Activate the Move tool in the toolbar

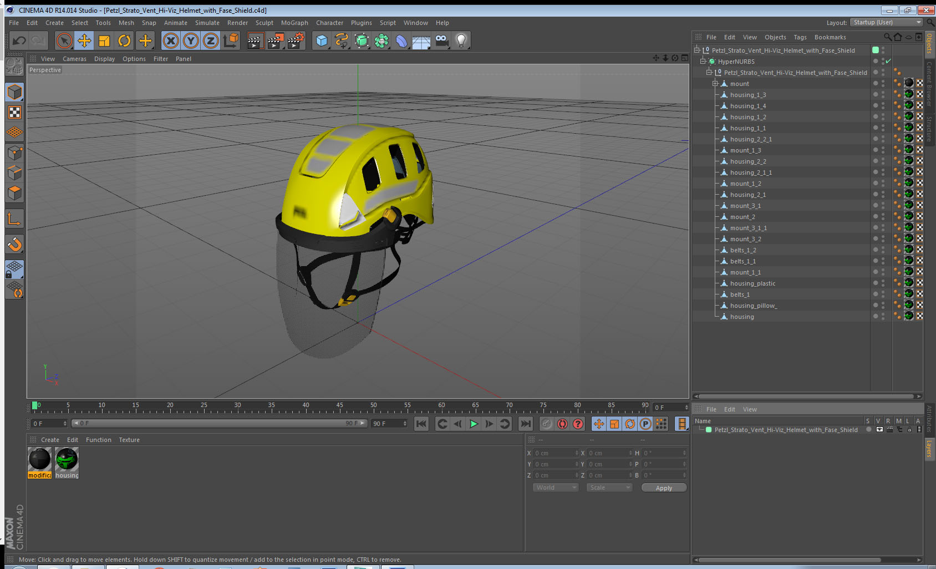click(x=84, y=40)
